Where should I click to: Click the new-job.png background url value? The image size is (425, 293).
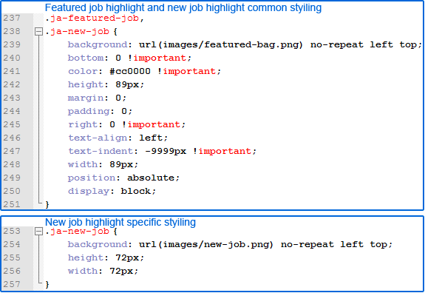pyautogui.click(x=206, y=245)
